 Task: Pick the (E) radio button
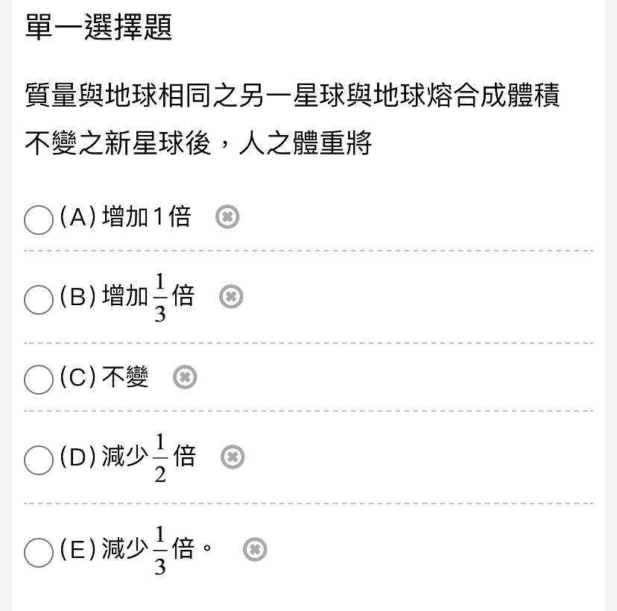39,552
